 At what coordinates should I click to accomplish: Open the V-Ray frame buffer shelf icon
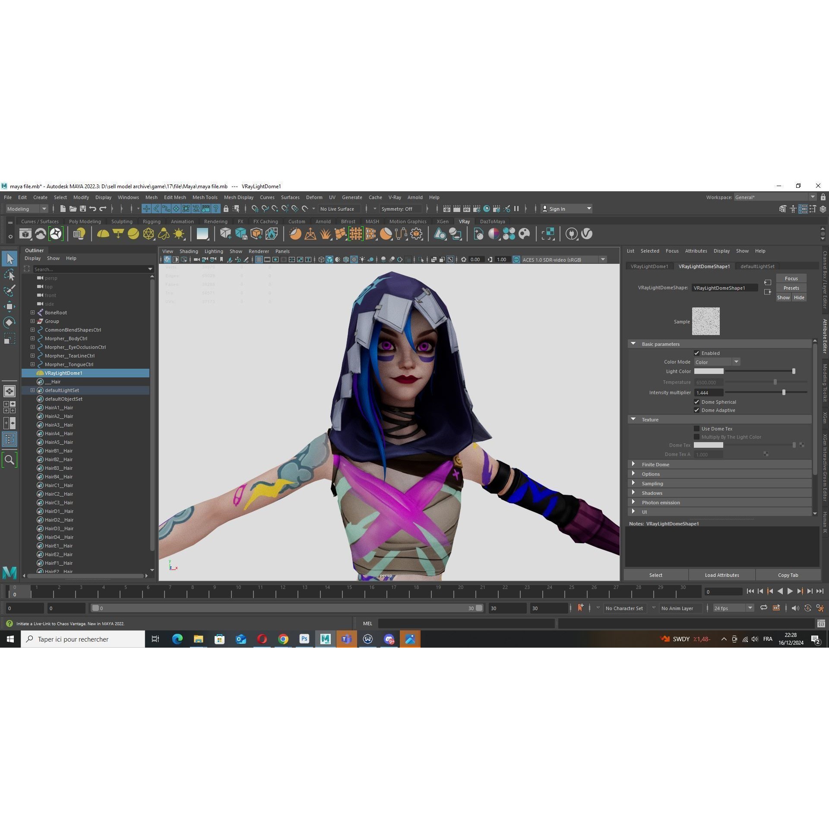pos(25,234)
